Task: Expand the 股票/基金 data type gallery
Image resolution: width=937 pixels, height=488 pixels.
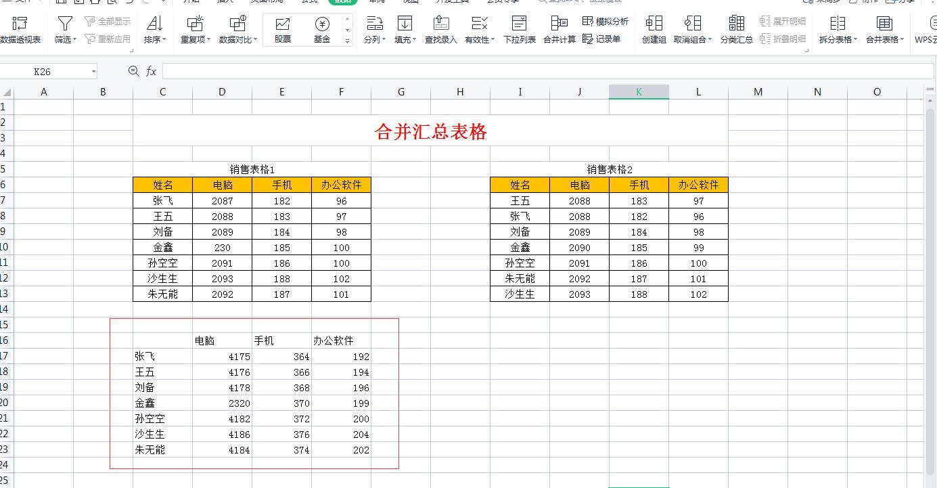Action: [348, 41]
